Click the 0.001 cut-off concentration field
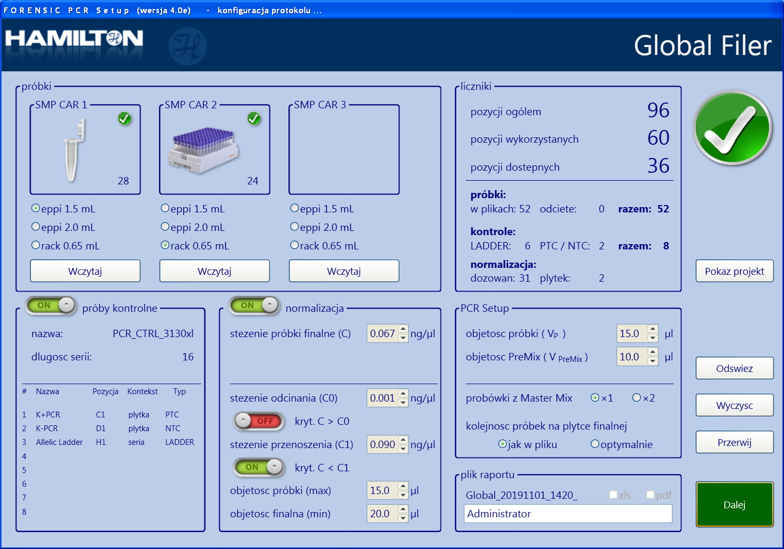Viewport: 784px width, 549px height. [x=382, y=398]
